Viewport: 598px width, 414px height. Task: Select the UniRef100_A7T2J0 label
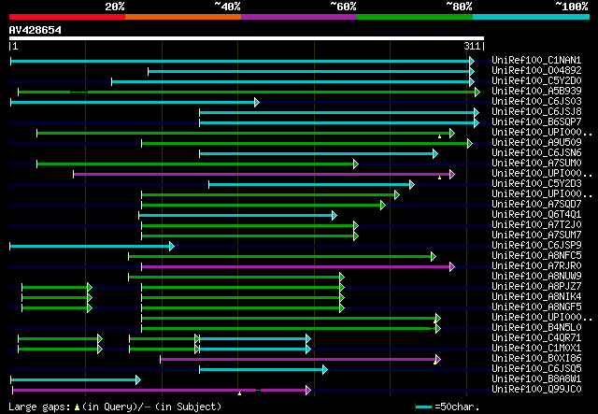536,225
